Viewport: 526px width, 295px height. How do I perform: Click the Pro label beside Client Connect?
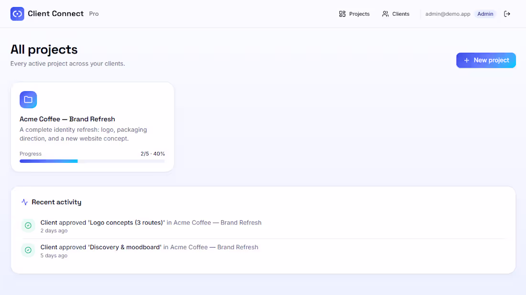(94, 14)
